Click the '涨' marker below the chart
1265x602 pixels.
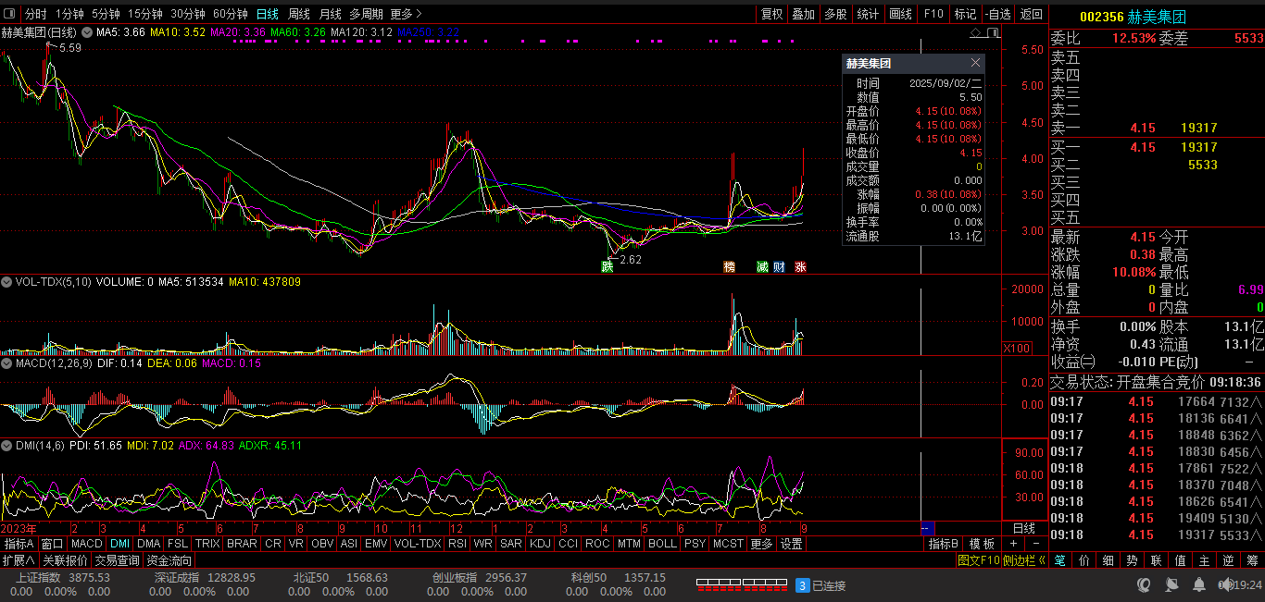(x=800, y=266)
